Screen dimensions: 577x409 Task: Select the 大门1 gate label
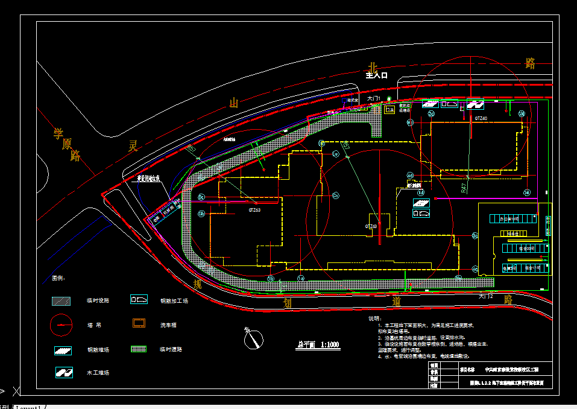coord(374,98)
